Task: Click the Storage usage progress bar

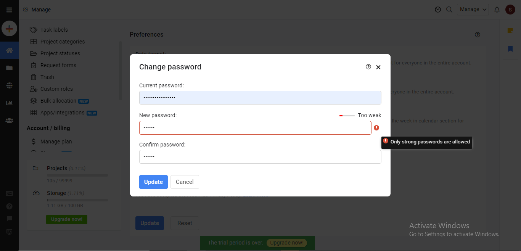Action: click(77, 199)
